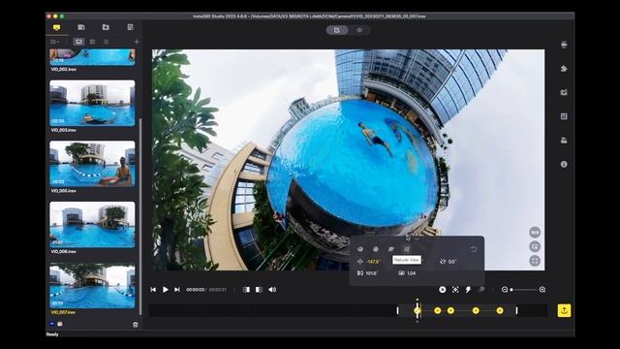The image size is (620, 349).
Task: Click the dimmed round icon beside lightning bolt
Action: pyautogui.click(x=481, y=290)
